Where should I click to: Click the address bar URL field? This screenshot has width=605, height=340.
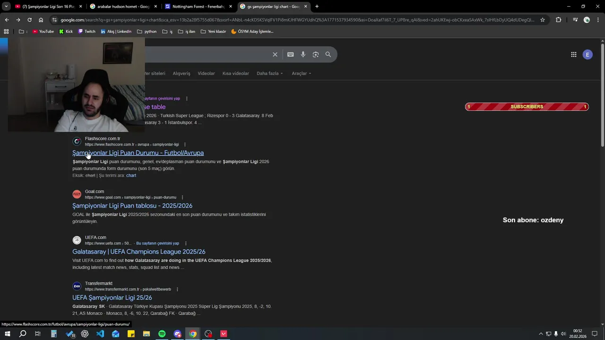298,20
